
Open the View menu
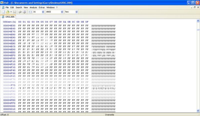(26, 7)
